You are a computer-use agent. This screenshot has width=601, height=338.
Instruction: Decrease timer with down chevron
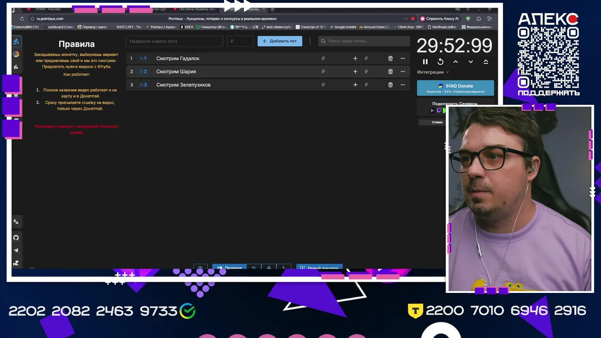point(470,61)
